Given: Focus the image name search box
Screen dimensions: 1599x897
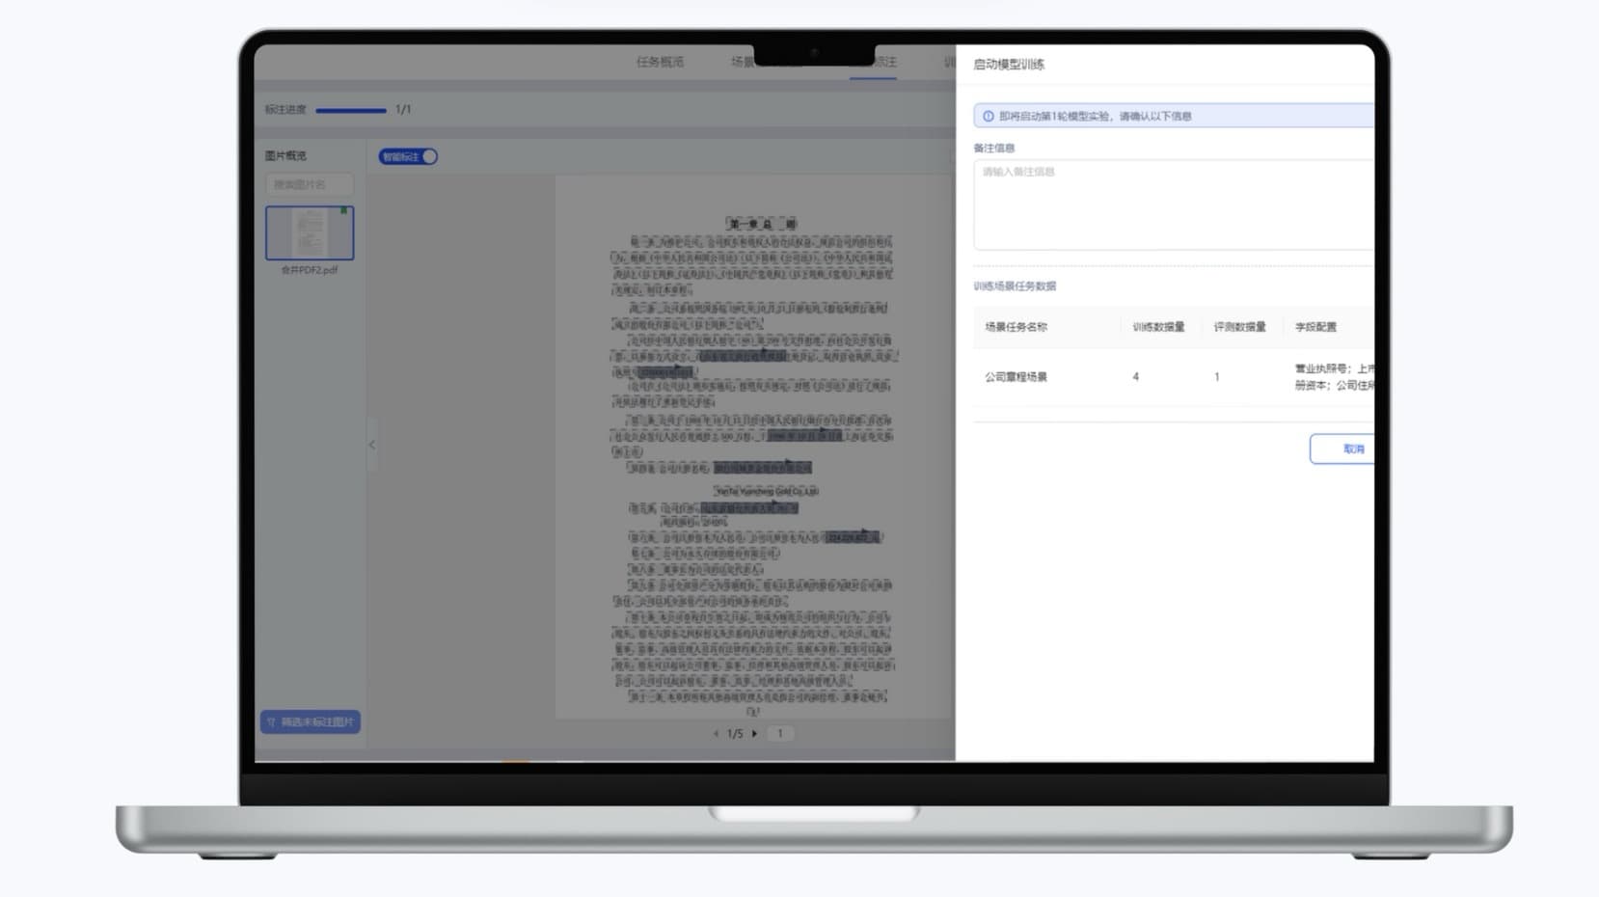Looking at the screenshot, I should [x=310, y=184].
